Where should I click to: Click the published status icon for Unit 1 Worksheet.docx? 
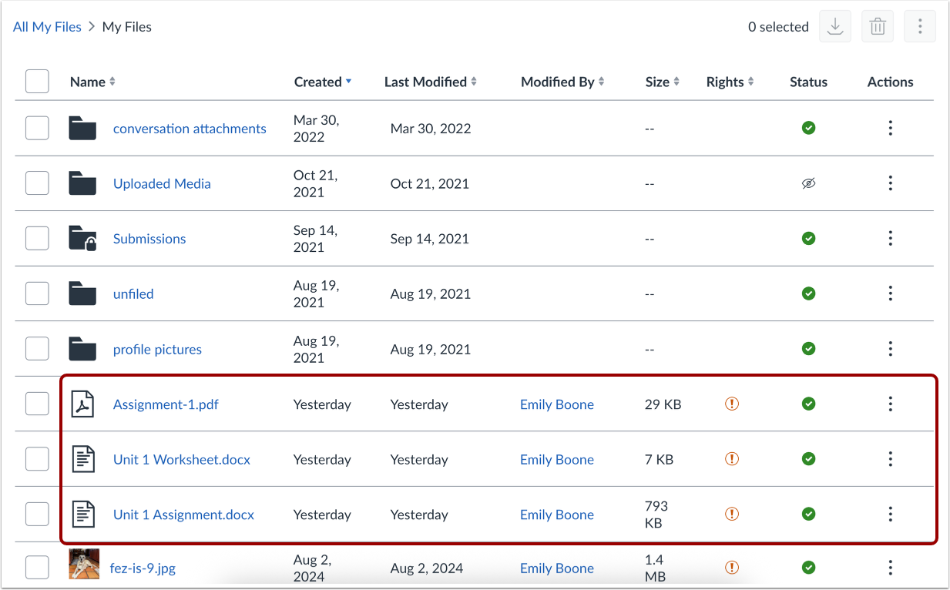click(x=808, y=459)
